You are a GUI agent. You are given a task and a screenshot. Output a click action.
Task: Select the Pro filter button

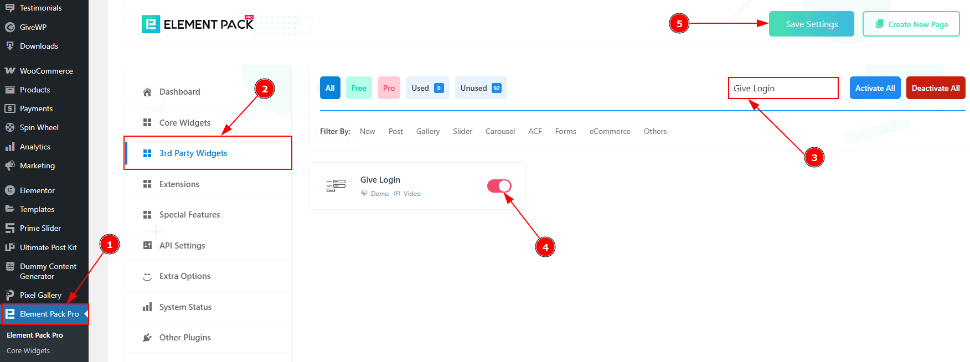(389, 88)
